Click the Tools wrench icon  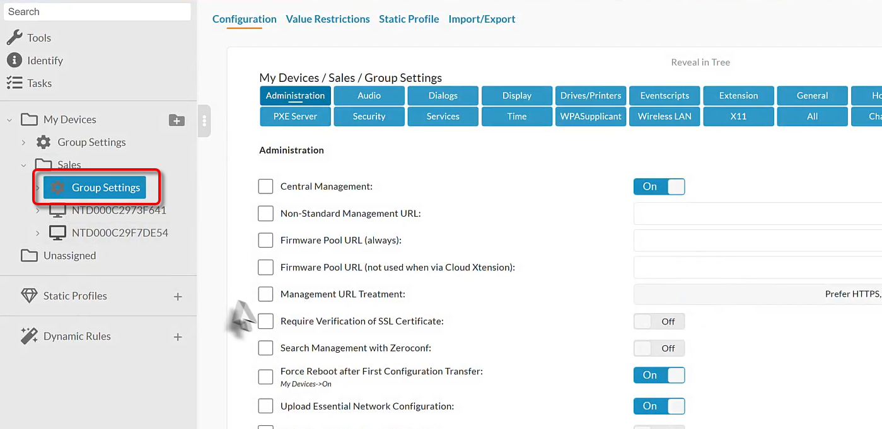coord(15,38)
